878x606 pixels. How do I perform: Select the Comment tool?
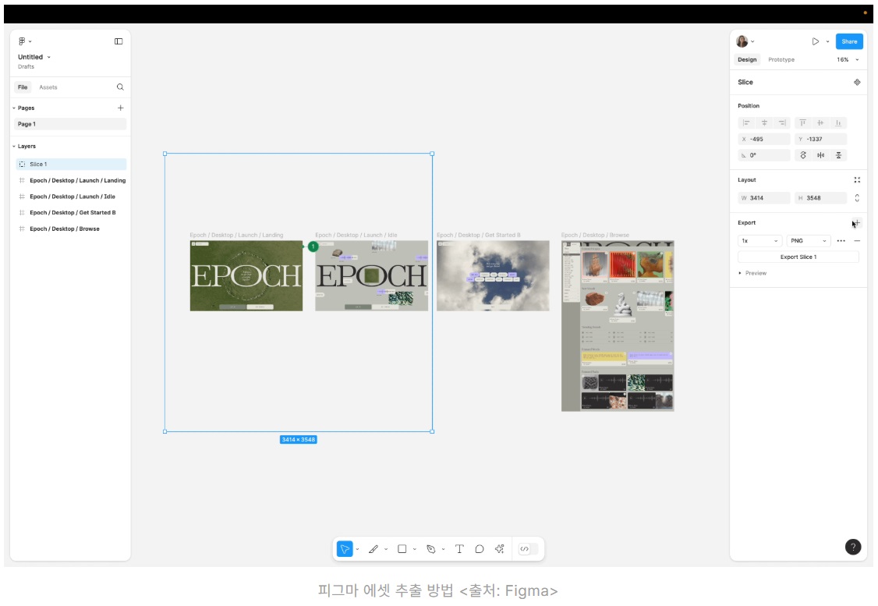(x=480, y=549)
